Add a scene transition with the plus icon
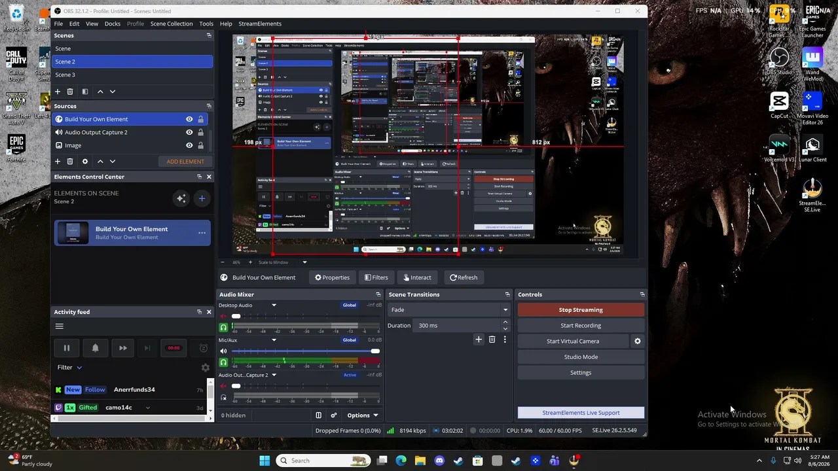838x471 pixels. (479, 340)
